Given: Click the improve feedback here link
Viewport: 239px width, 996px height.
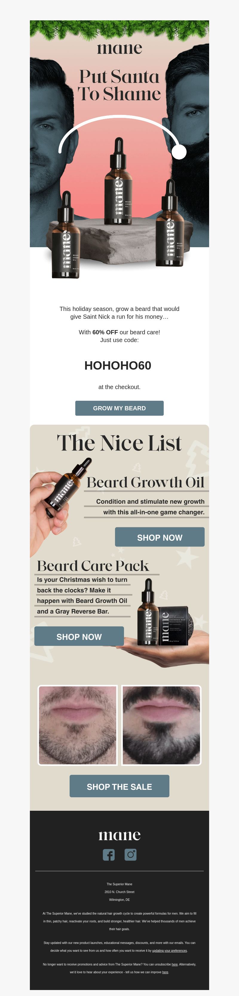Looking at the screenshot, I should (165, 972).
